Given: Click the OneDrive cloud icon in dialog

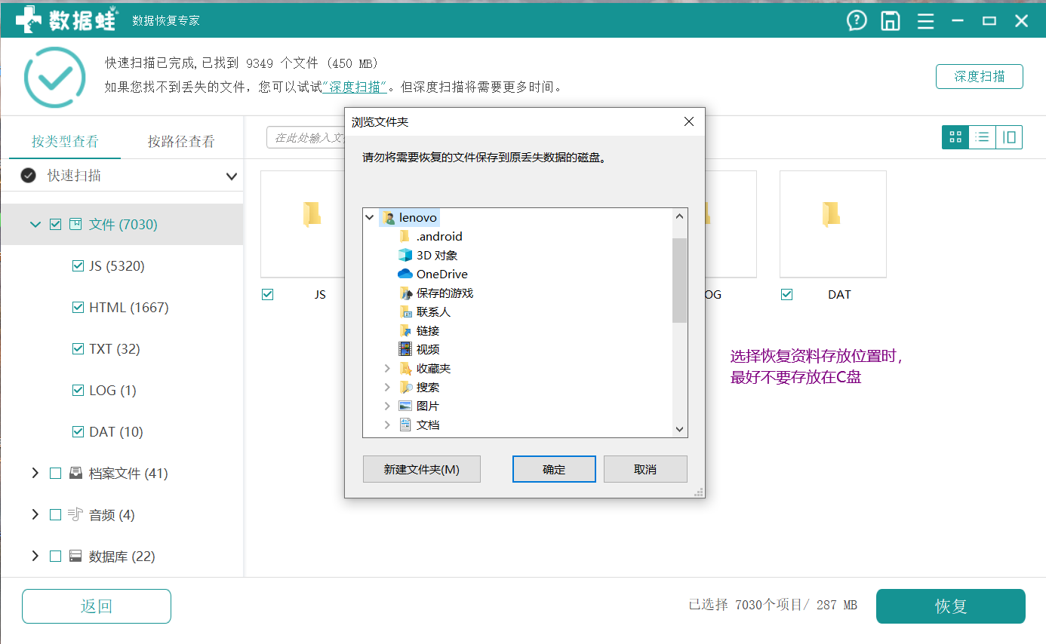Looking at the screenshot, I should (x=405, y=274).
